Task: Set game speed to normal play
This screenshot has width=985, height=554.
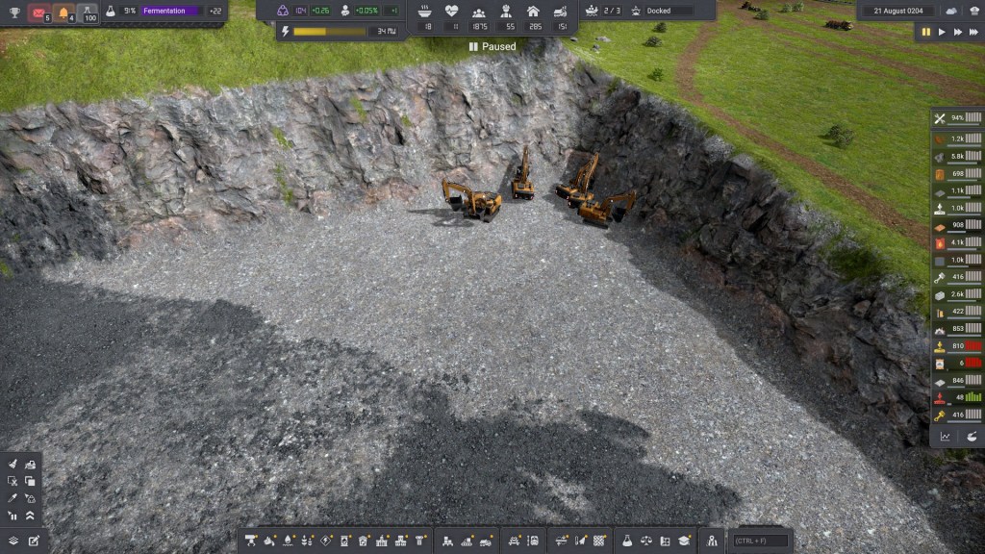Action: (x=942, y=32)
